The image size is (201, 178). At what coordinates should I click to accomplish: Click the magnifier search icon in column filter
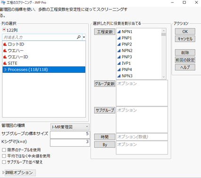click(x=79, y=37)
